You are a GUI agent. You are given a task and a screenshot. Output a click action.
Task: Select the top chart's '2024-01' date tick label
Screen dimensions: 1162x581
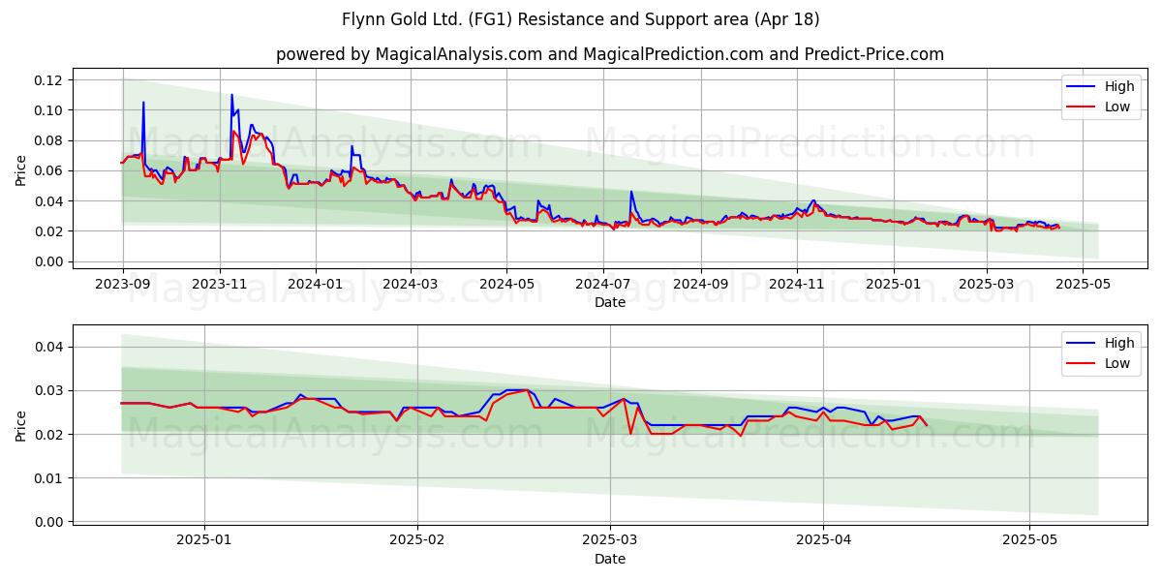tap(316, 286)
